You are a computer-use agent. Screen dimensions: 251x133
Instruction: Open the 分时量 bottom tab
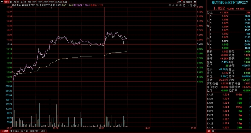(x=5, y=131)
